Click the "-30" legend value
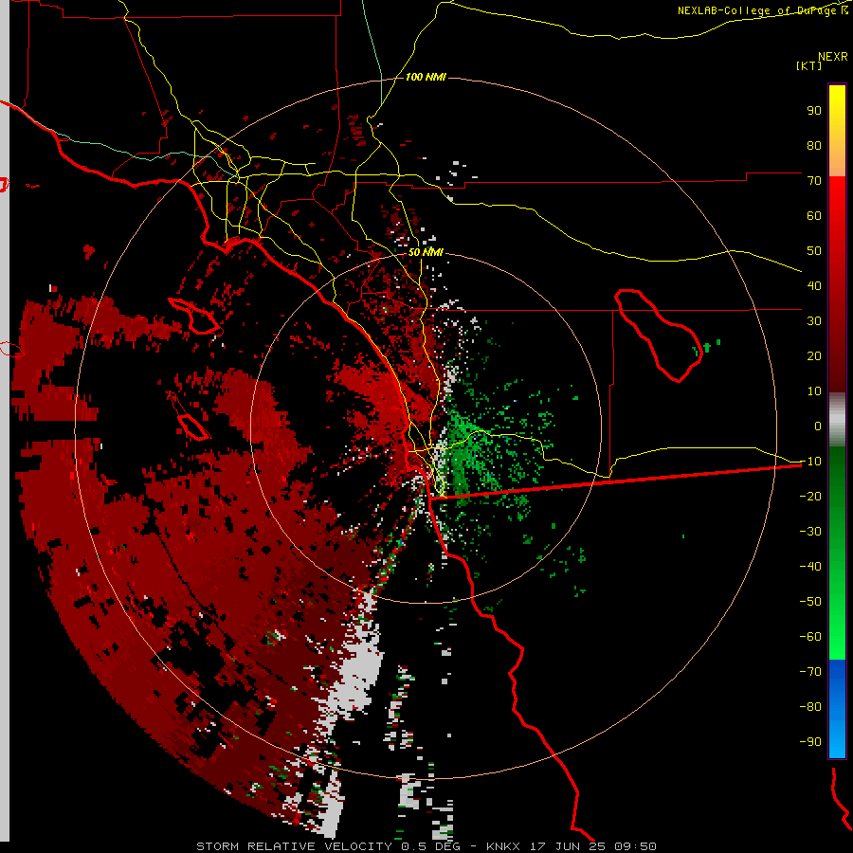Screen dimensions: 853x853 pos(810,532)
